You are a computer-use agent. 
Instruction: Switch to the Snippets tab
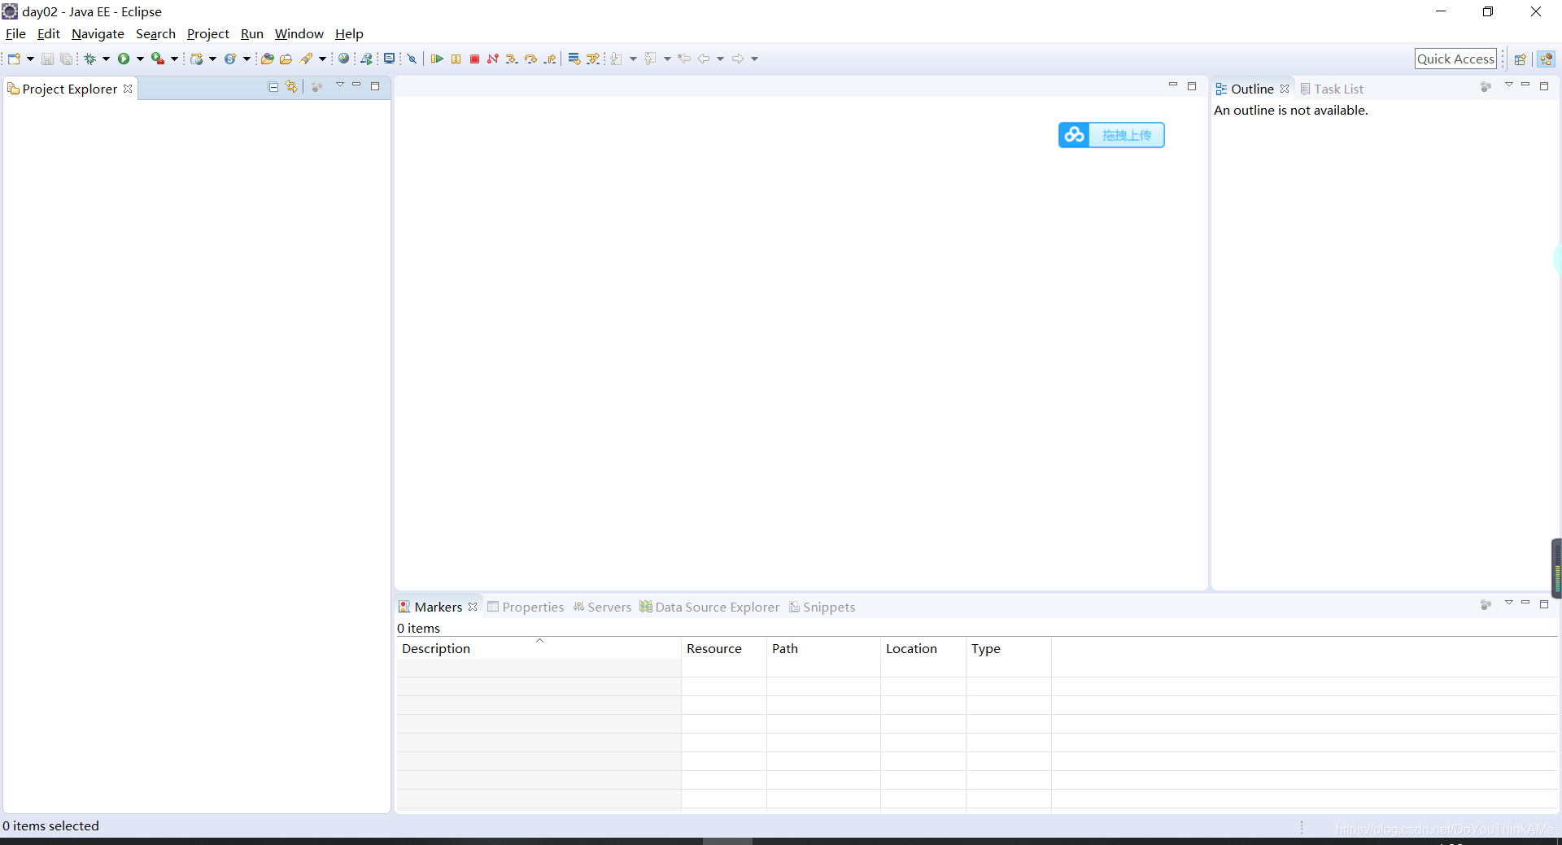coord(822,607)
